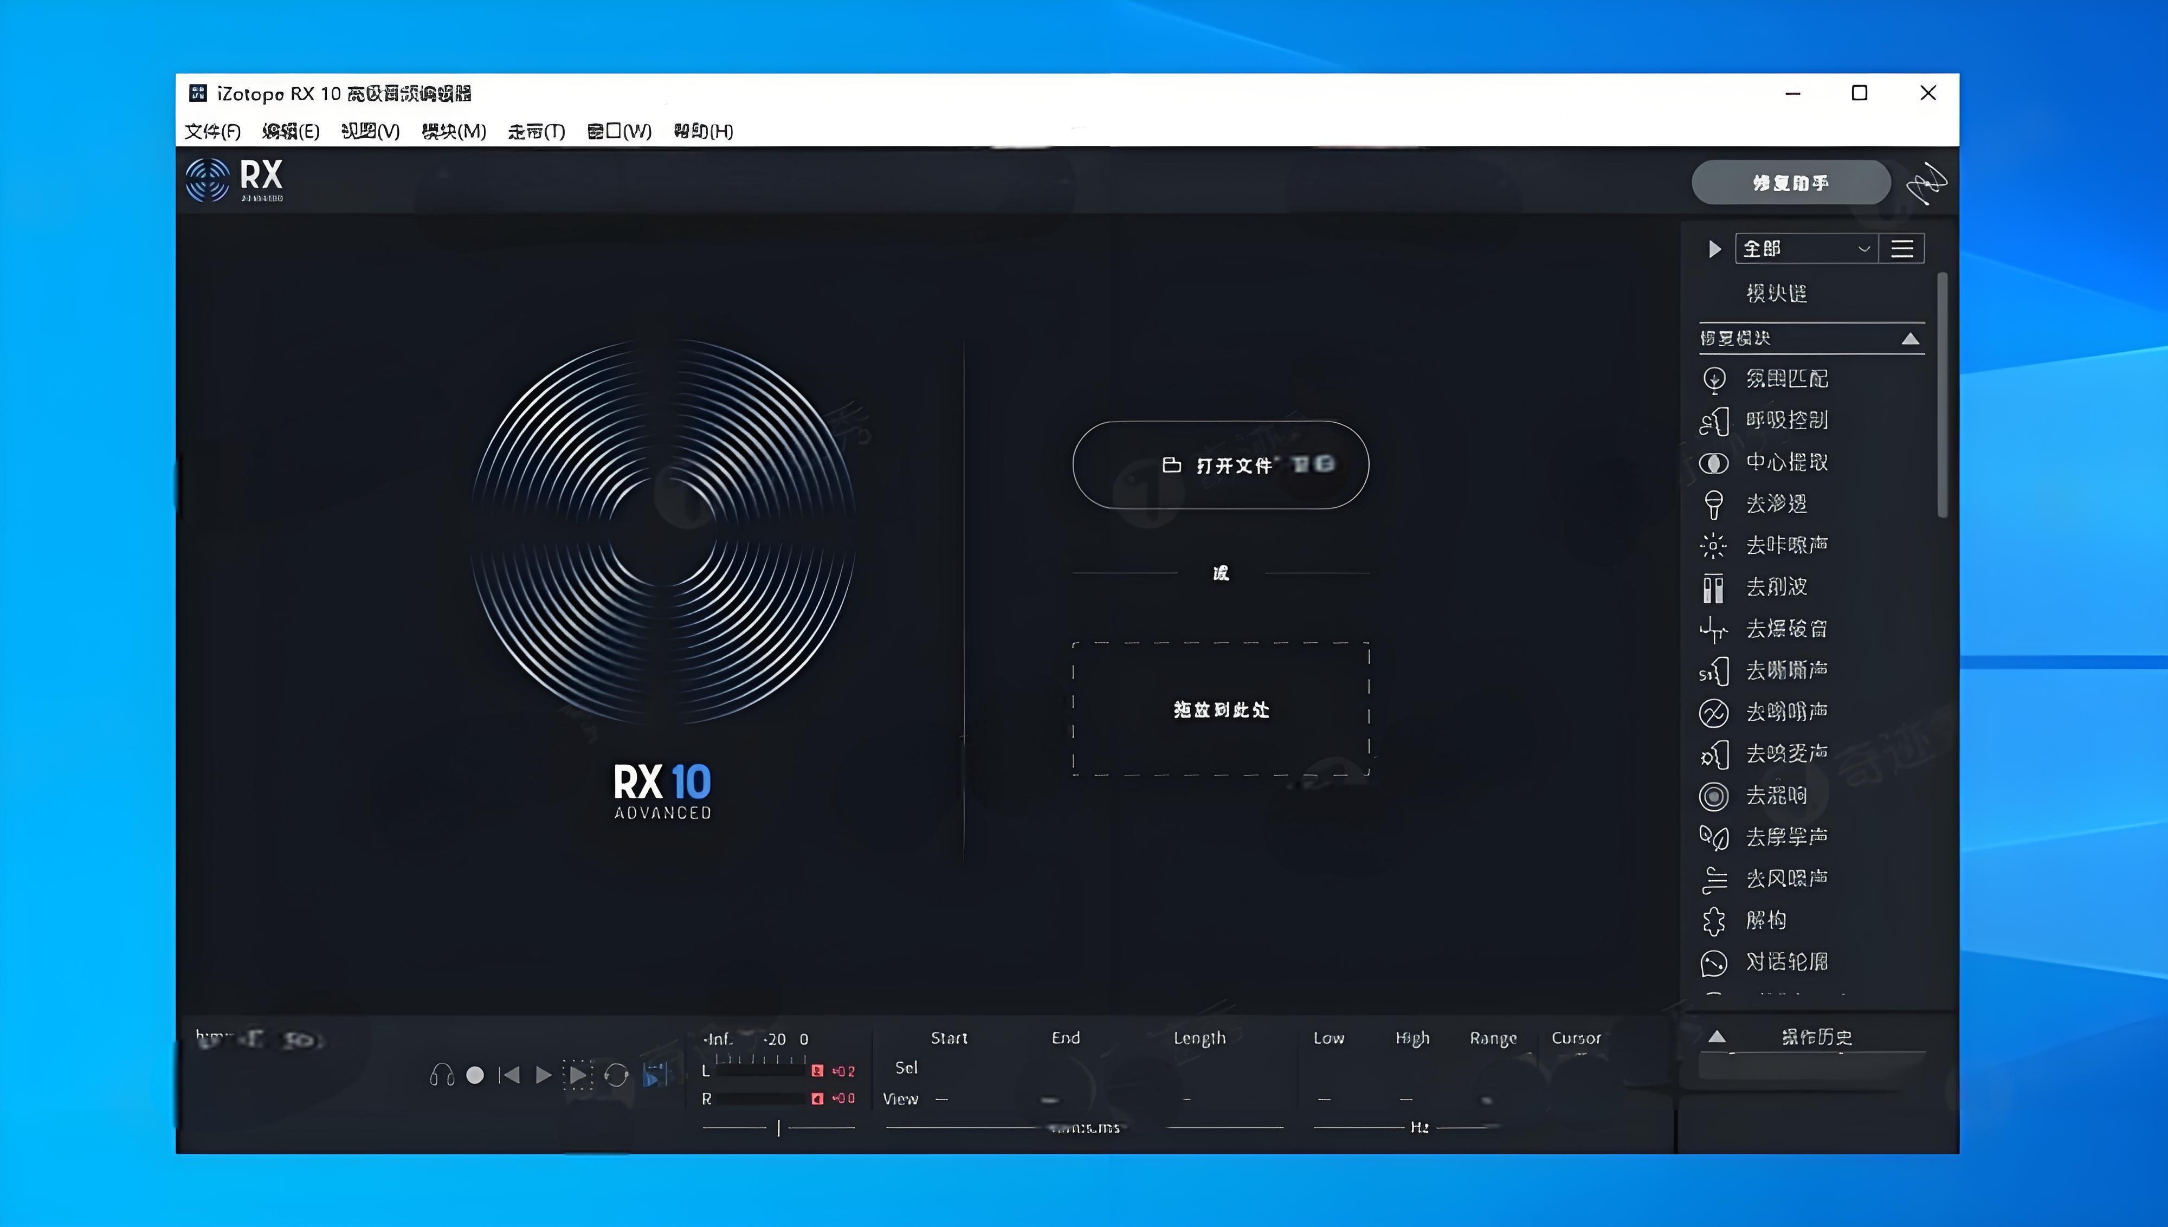Click the meter level slider handle below R

778,1128
